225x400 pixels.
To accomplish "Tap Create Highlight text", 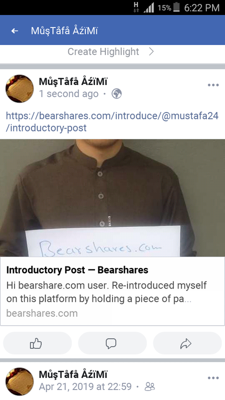I will coord(103,52).
